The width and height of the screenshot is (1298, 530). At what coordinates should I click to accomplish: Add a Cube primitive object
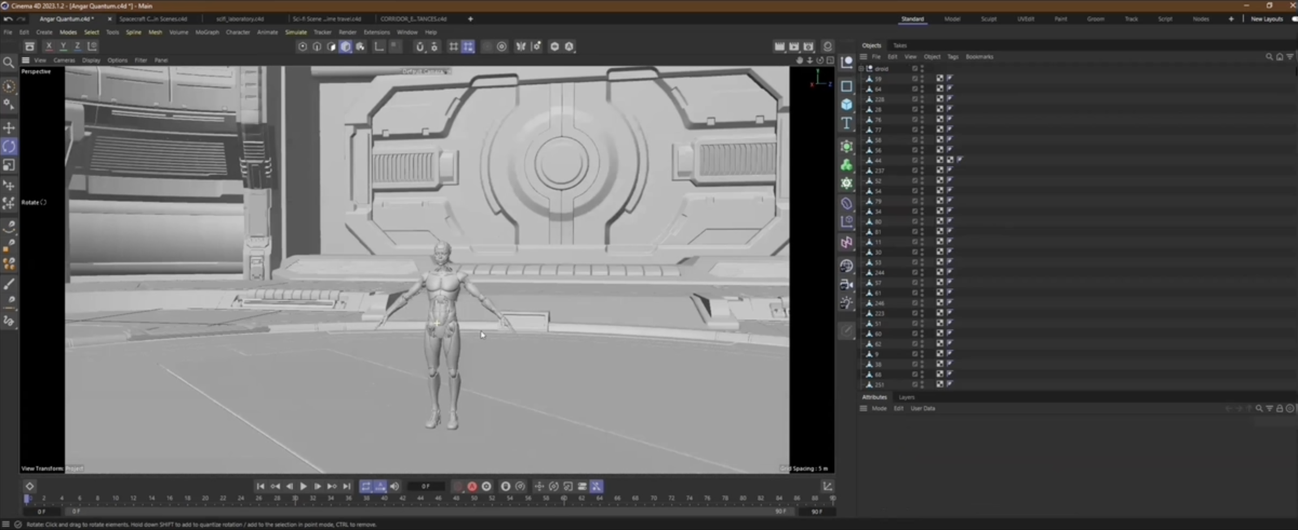pyautogui.click(x=847, y=105)
